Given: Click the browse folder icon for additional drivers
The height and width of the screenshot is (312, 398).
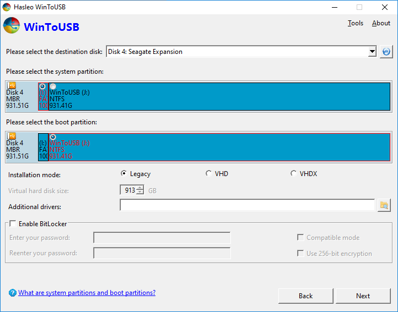Looking at the screenshot, I should tap(384, 205).
